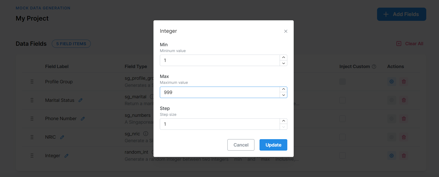Click drag handle of NRIC row
The image size is (439, 177).
coord(32,137)
